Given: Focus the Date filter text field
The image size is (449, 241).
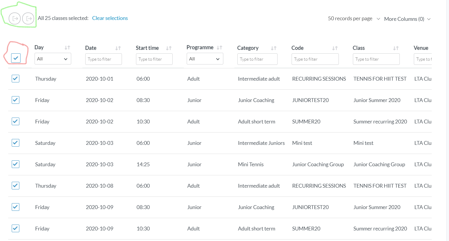Looking at the screenshot, I should point(103,59).
